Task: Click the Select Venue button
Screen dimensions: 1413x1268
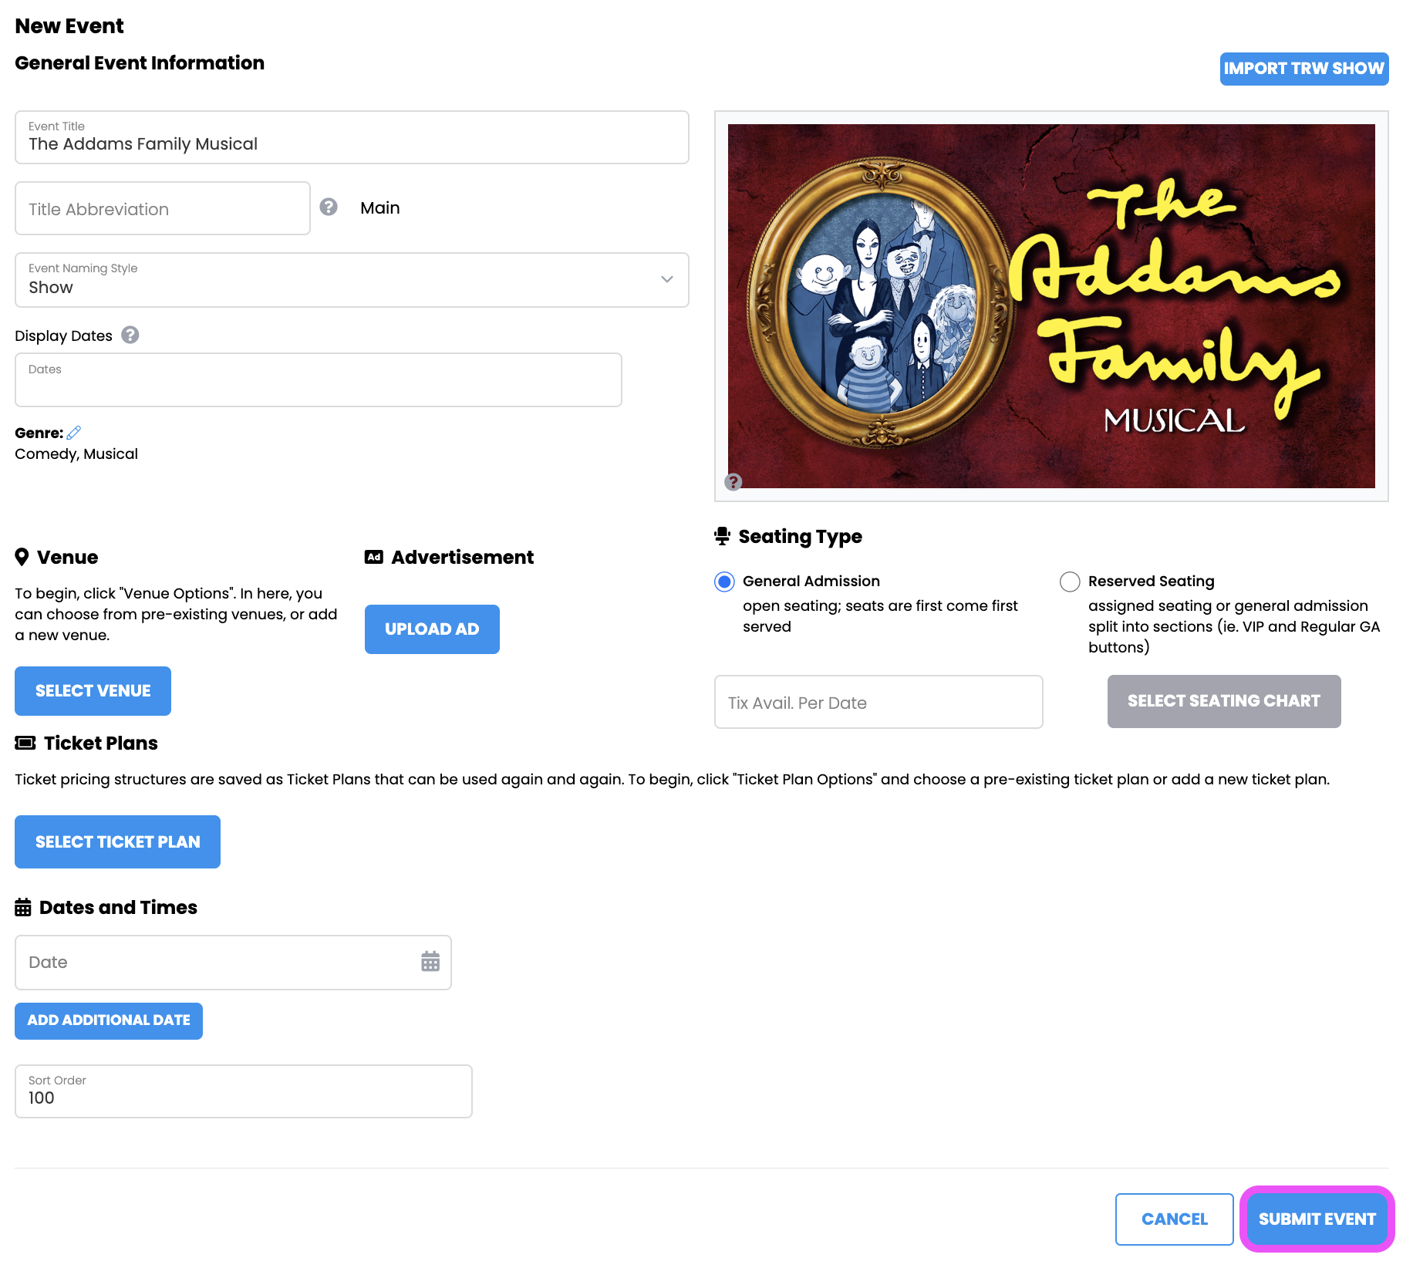Action: (x=93, y=691)
